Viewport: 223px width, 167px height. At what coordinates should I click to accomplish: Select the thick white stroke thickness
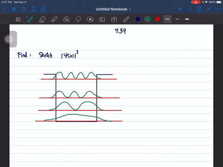point(187,19)
